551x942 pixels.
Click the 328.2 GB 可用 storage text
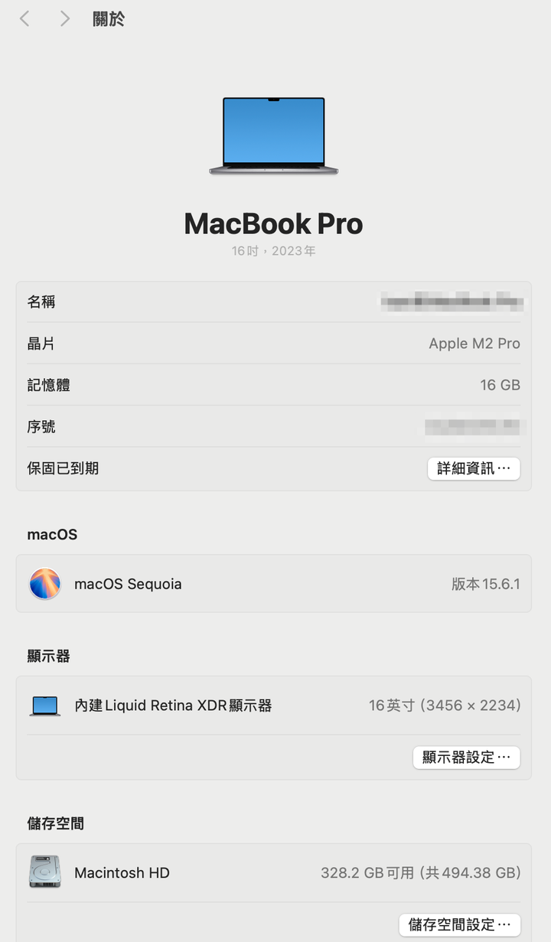(x=367, y=872)
